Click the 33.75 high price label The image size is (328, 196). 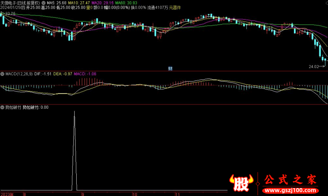[x=10, y=14]
